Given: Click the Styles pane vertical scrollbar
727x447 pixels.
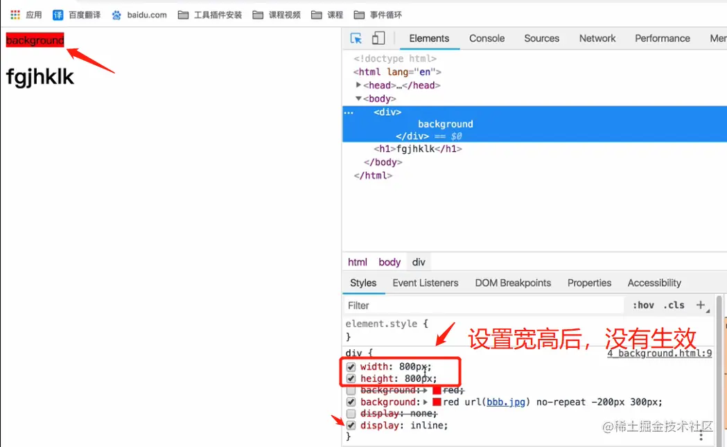Looking at the screenshot, I should [719, 371].
